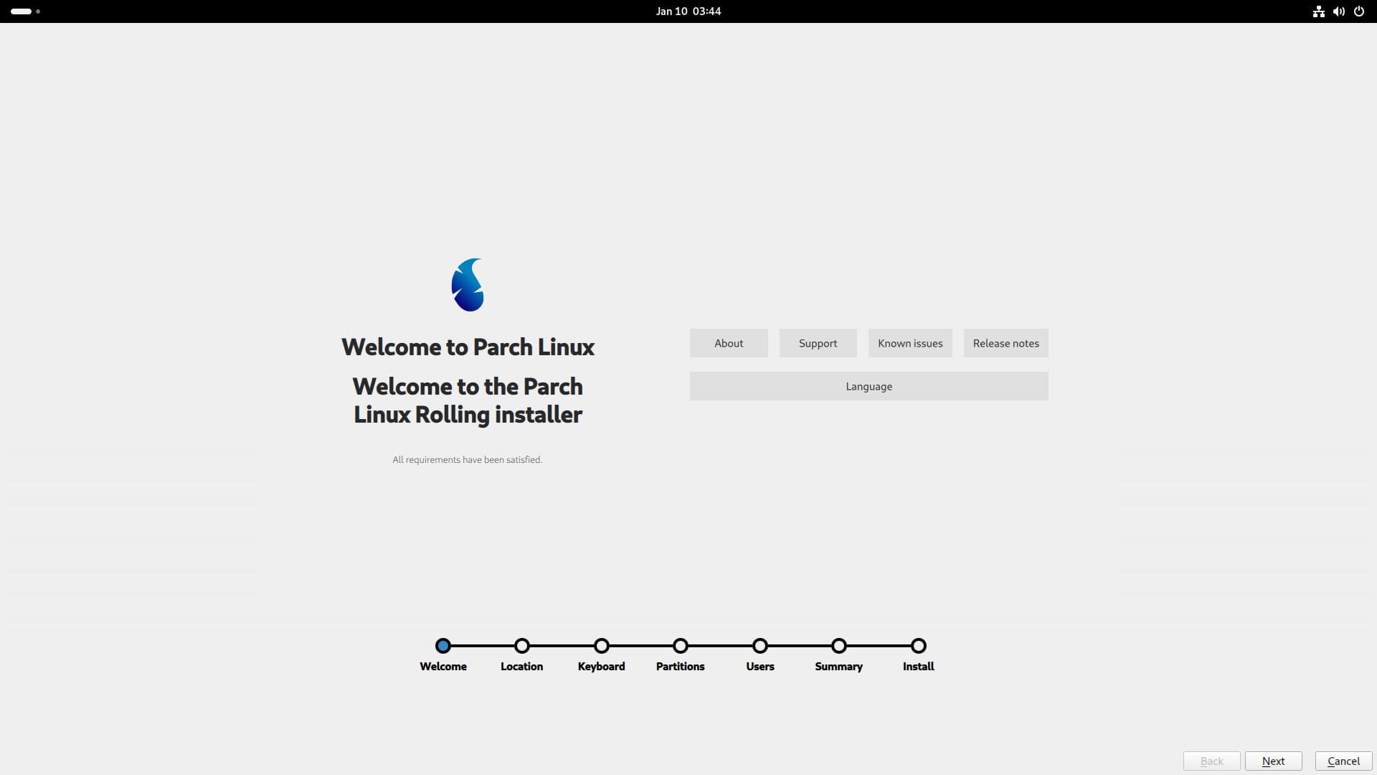Image resolution: width=1377 pixels, height=775 pixels.
Task: Click the network status icon in taskbar
Action: (x=1317, y=11)
